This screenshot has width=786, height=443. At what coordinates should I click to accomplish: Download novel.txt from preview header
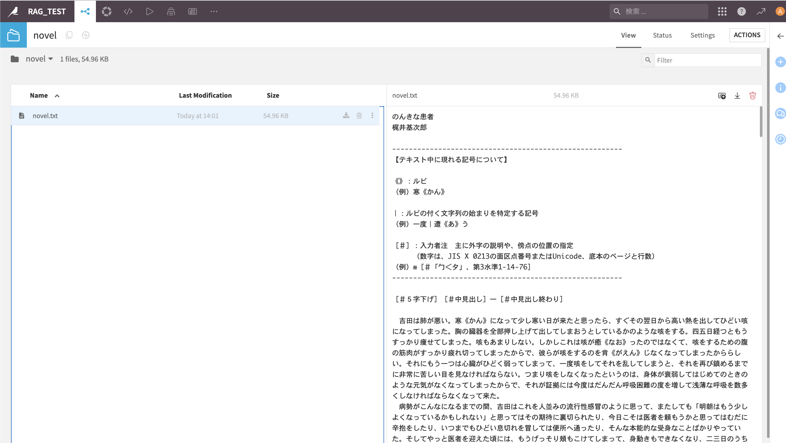[737, 96]
